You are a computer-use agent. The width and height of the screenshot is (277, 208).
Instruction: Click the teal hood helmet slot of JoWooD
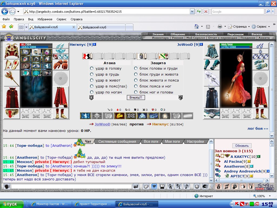click(x=212, y=51)
